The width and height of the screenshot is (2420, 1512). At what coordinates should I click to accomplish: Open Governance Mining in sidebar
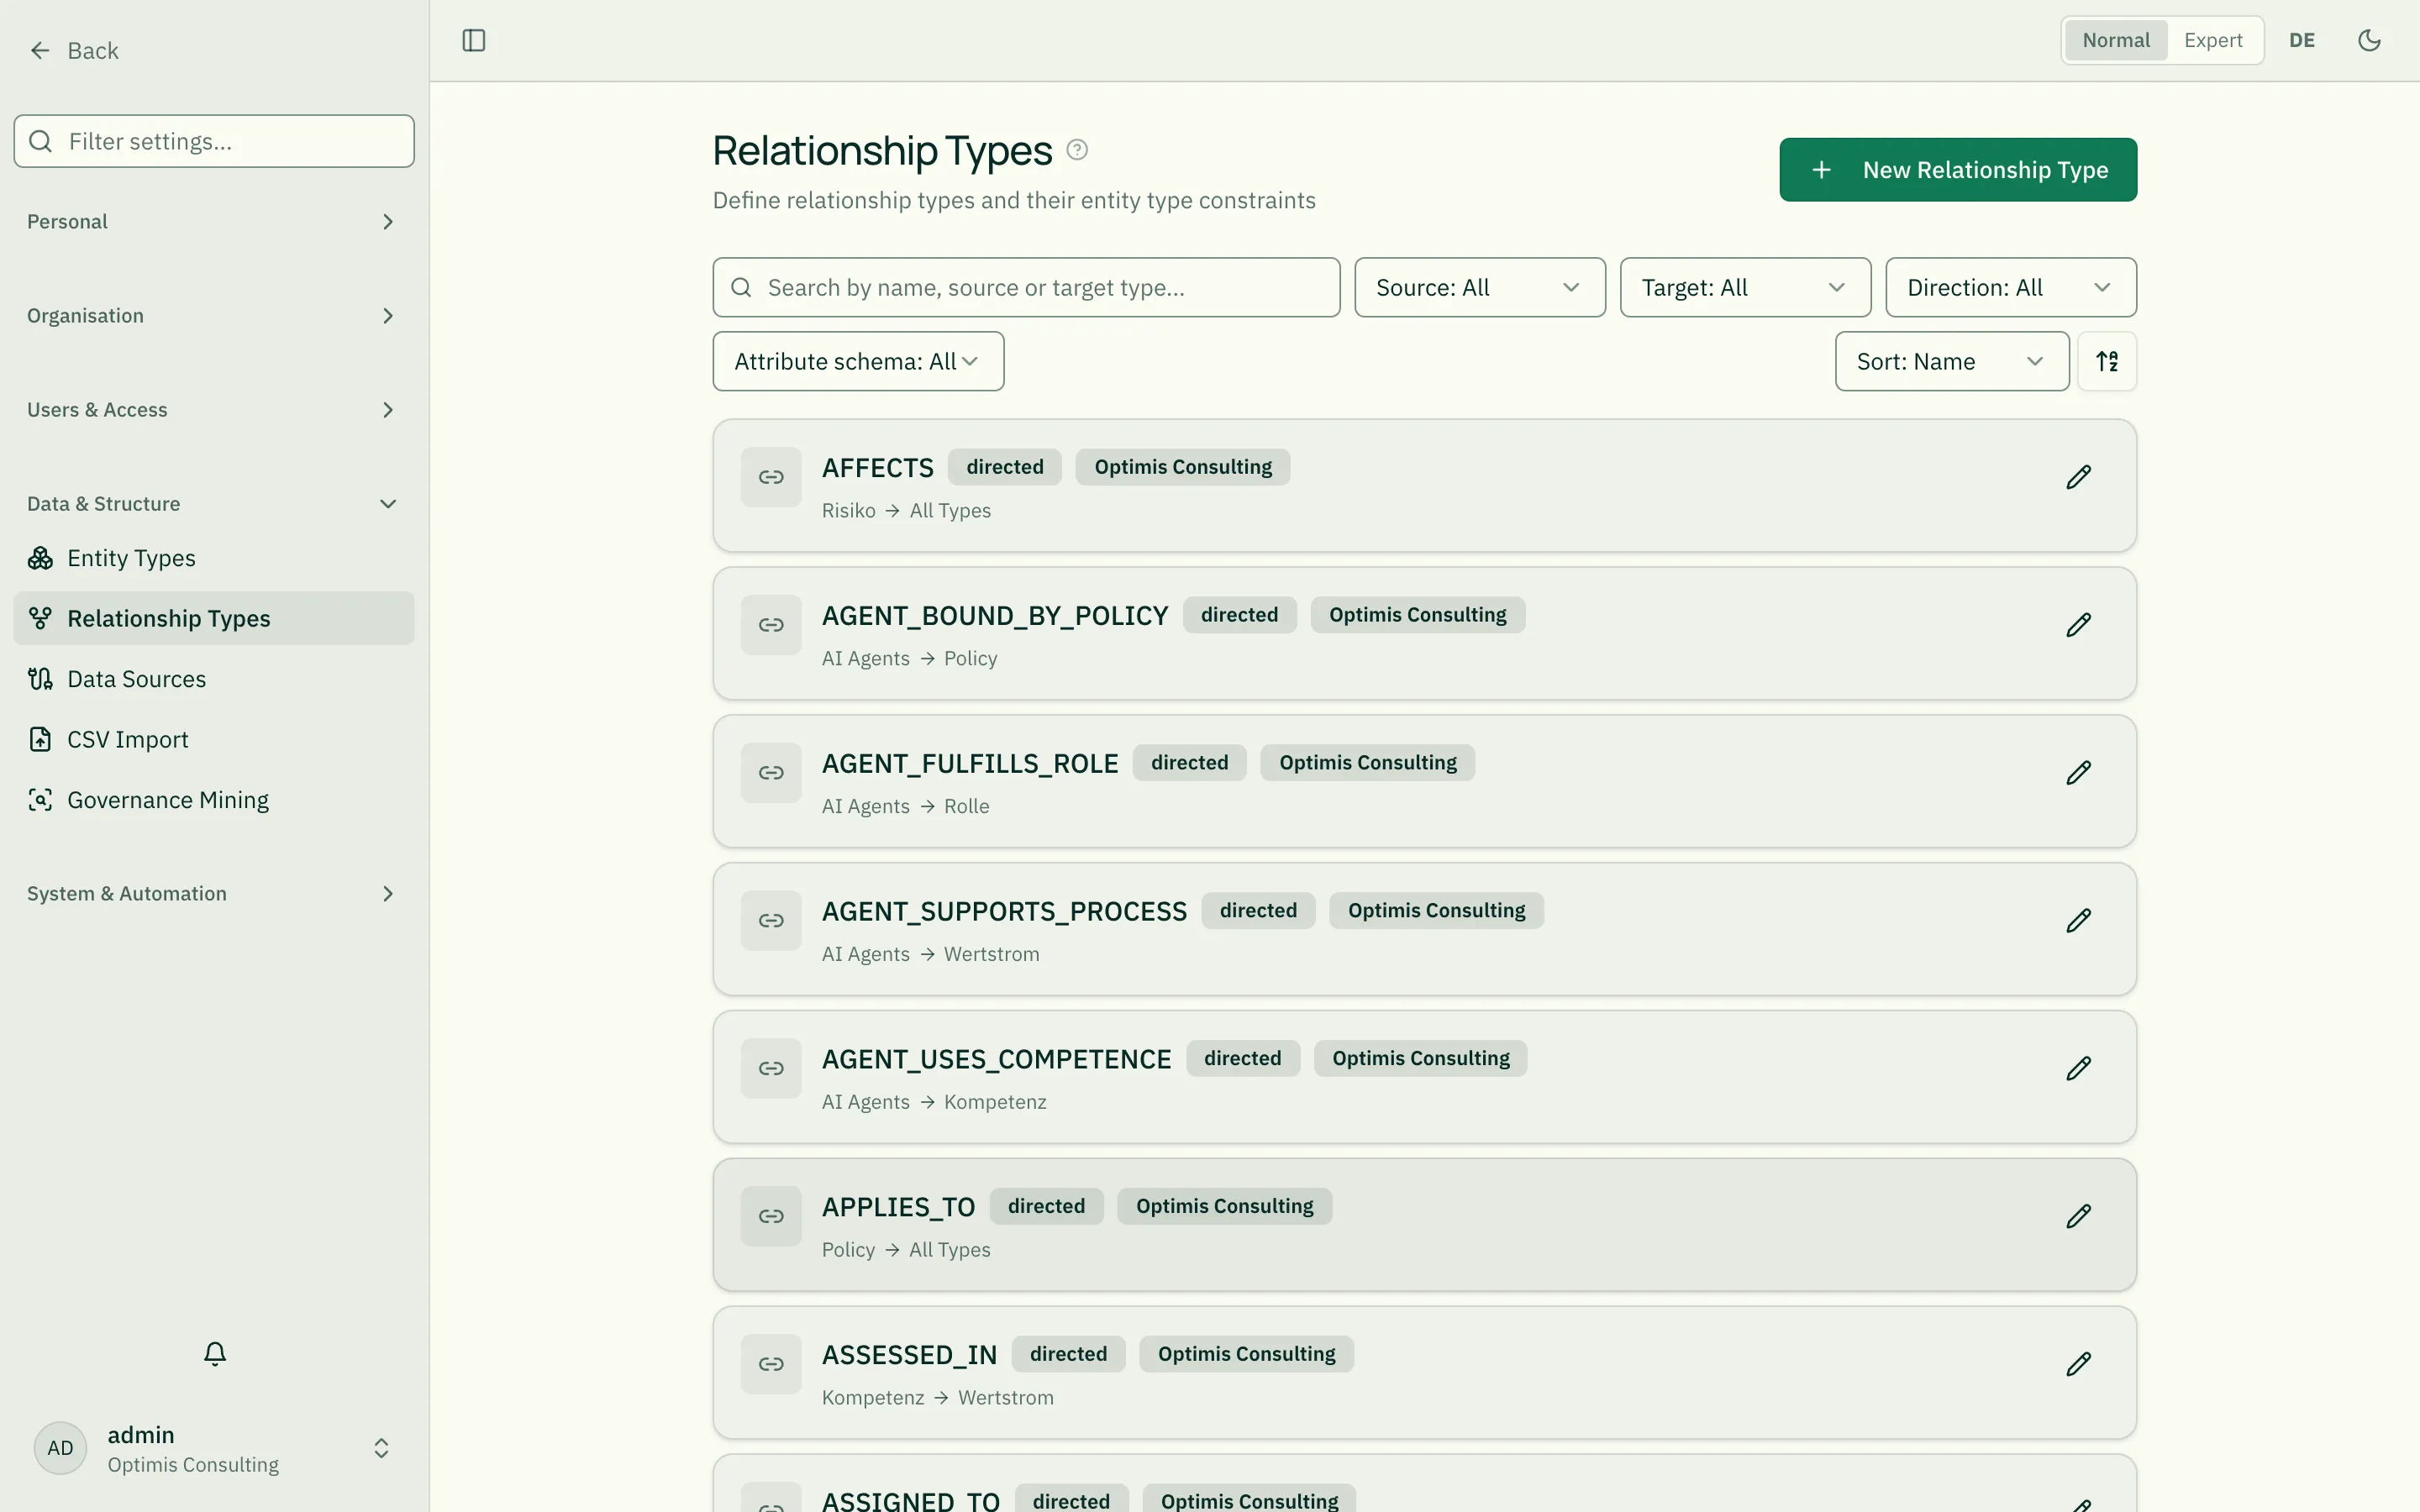(x=214, y=800)
